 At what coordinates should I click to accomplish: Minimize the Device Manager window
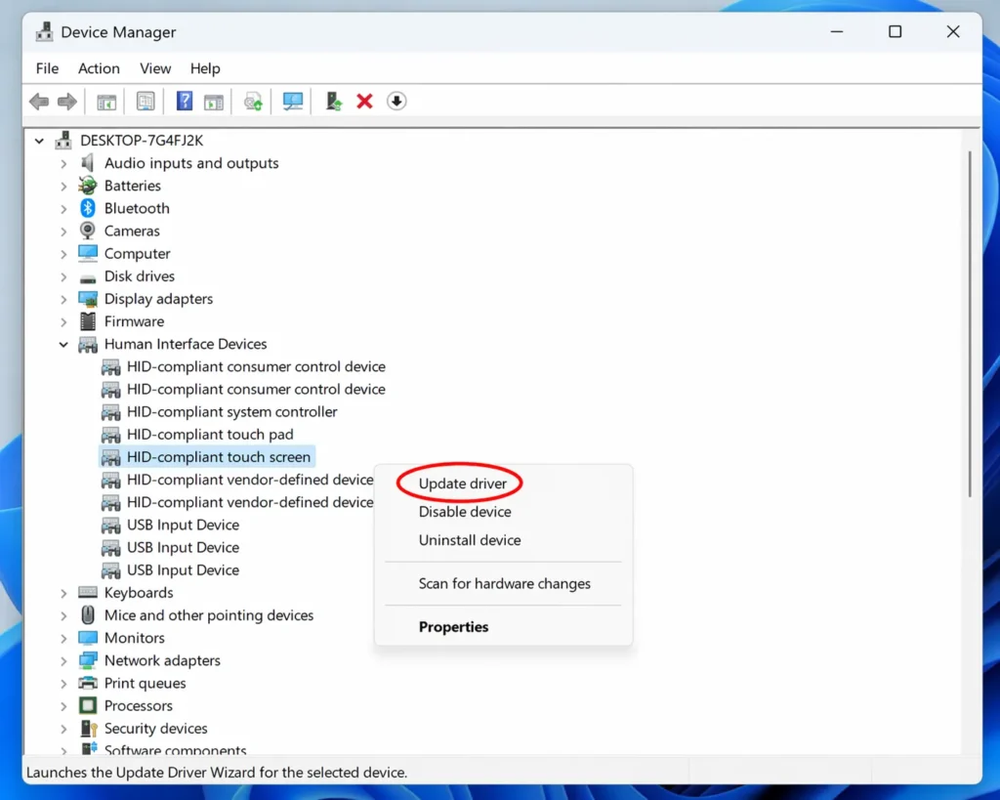pos(837,31)
